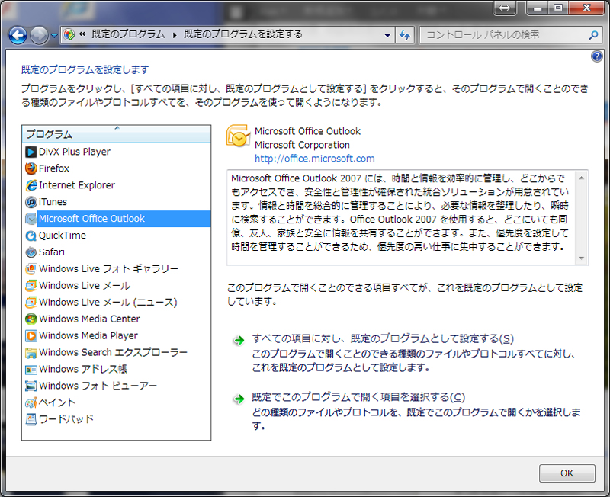Click the DivX Plus Player icon
Image resolution: width=610 pixels, height=497 pixels.
pyautogui.click(x=30, y=152)
